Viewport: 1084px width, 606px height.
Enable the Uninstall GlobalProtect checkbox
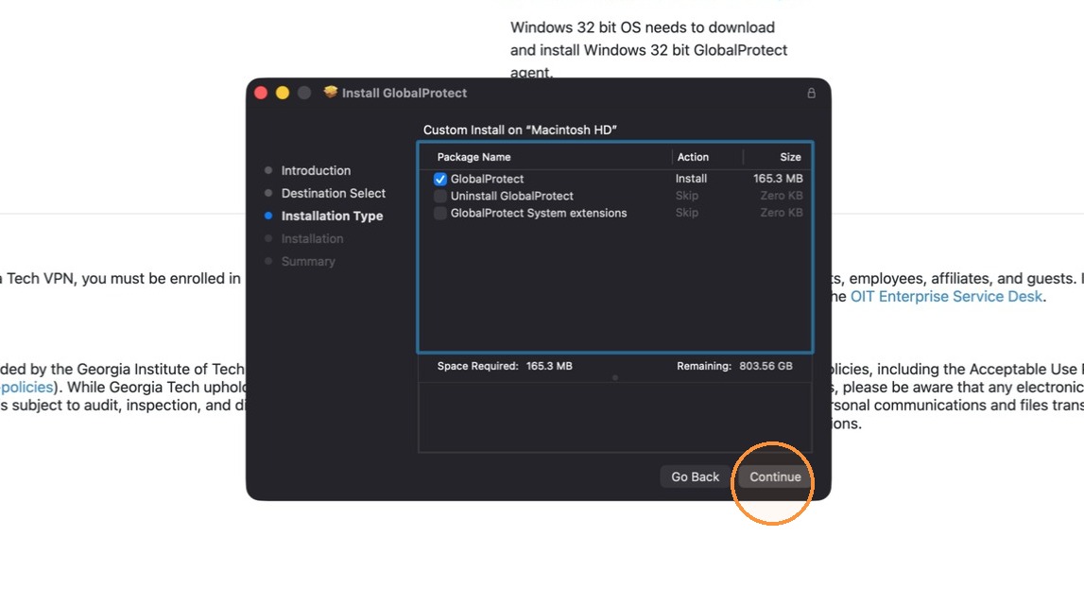click(x=439, y=196)
